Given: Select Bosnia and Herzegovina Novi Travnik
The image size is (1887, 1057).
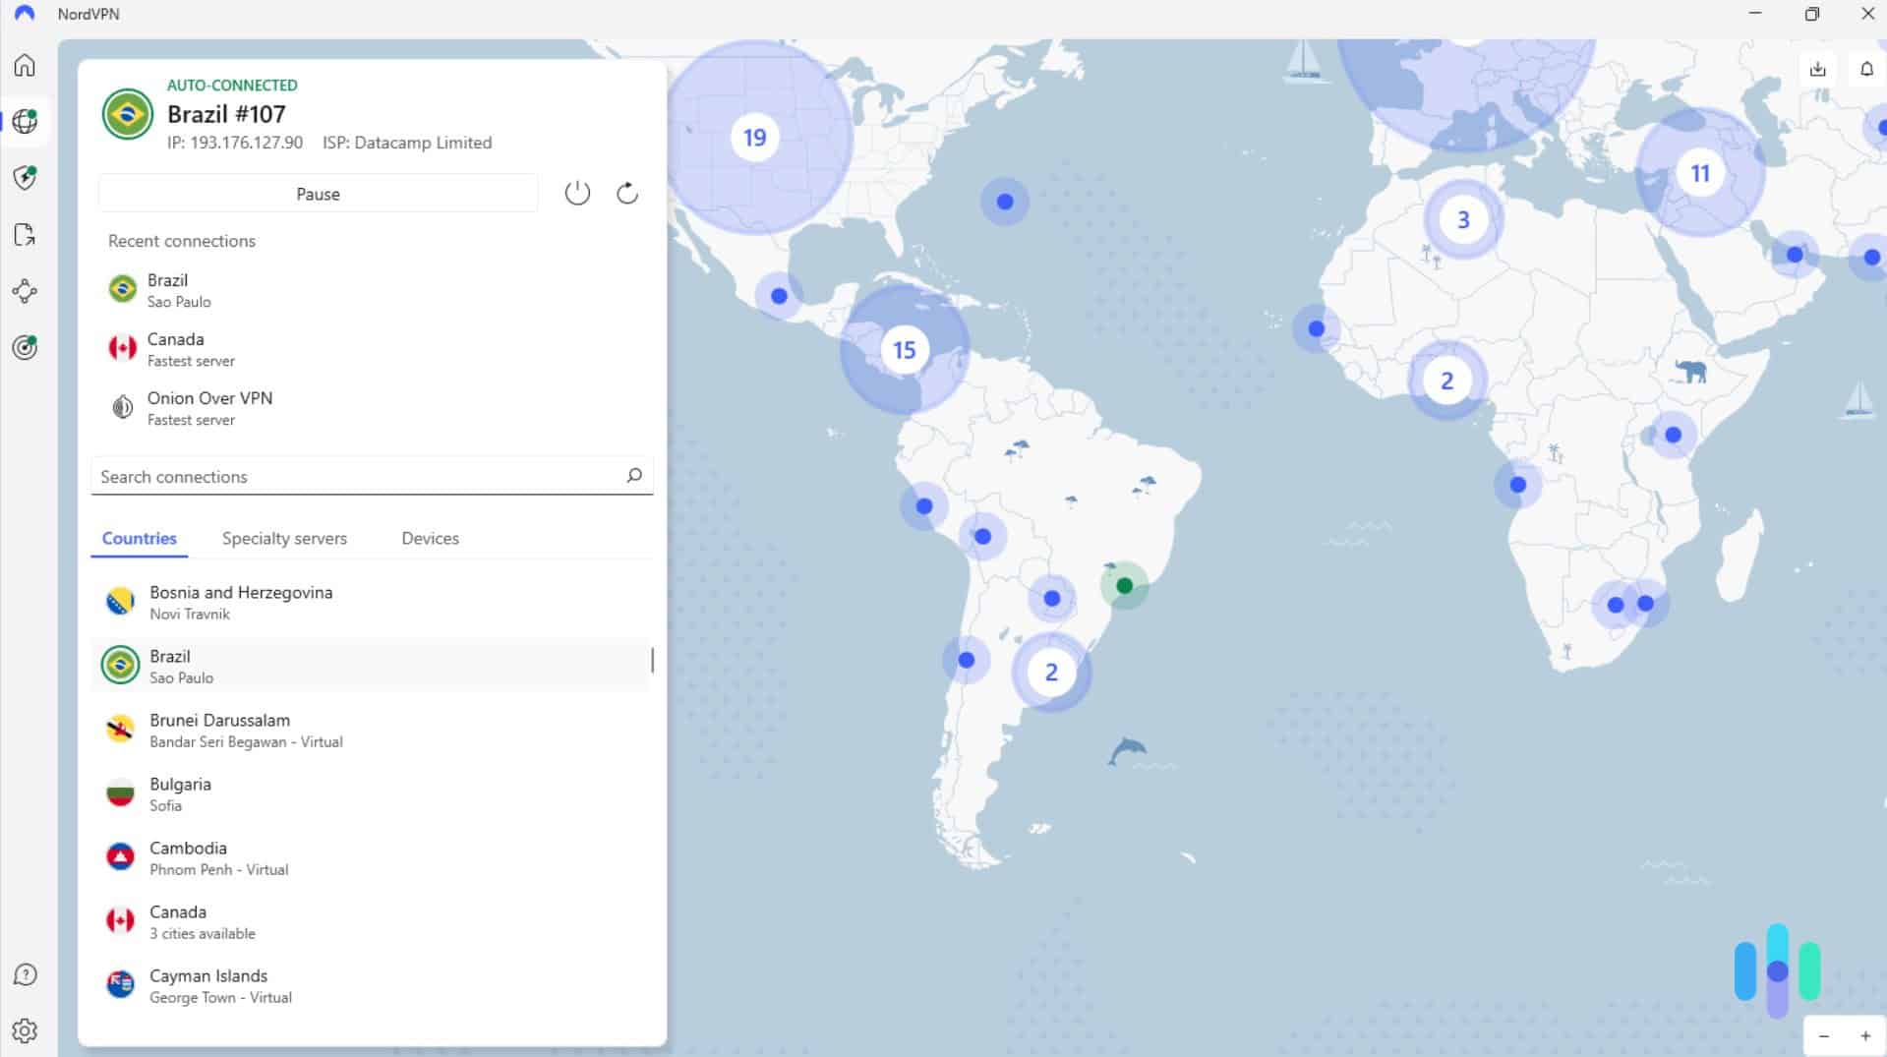Looking at the screenshot, I should pos(372,602).
